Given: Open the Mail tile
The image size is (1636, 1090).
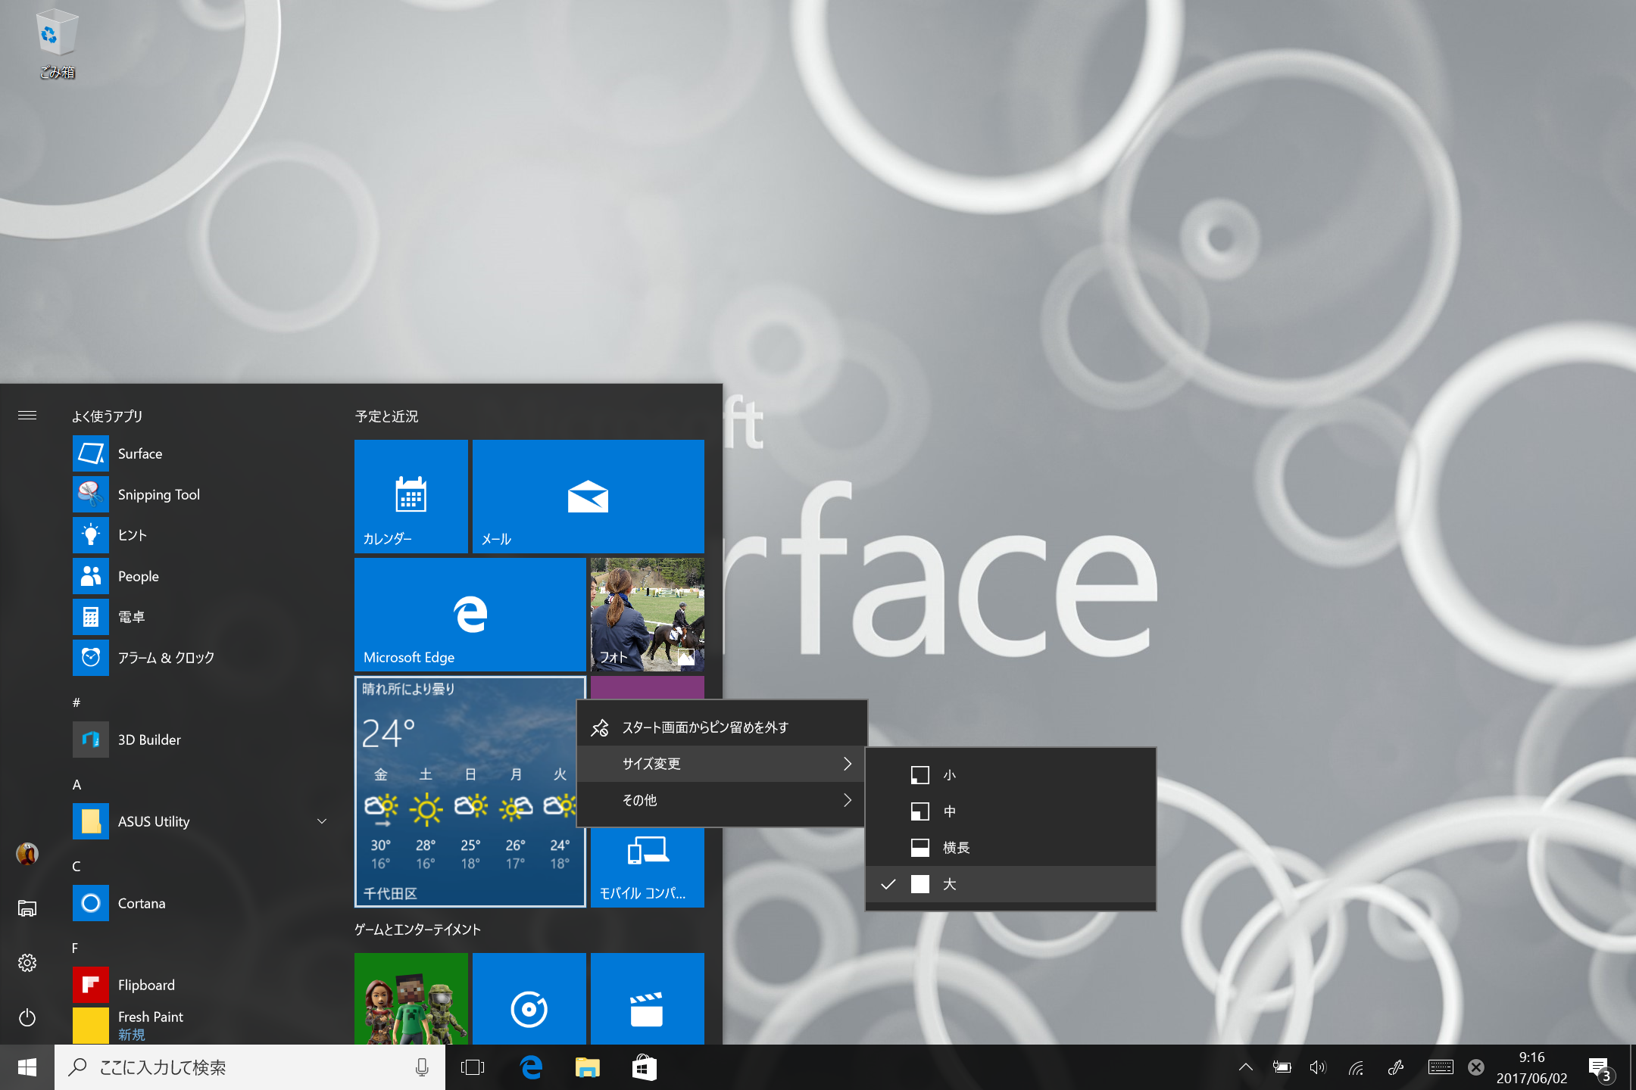Looking at the screenshot, I should pos(588,496).
